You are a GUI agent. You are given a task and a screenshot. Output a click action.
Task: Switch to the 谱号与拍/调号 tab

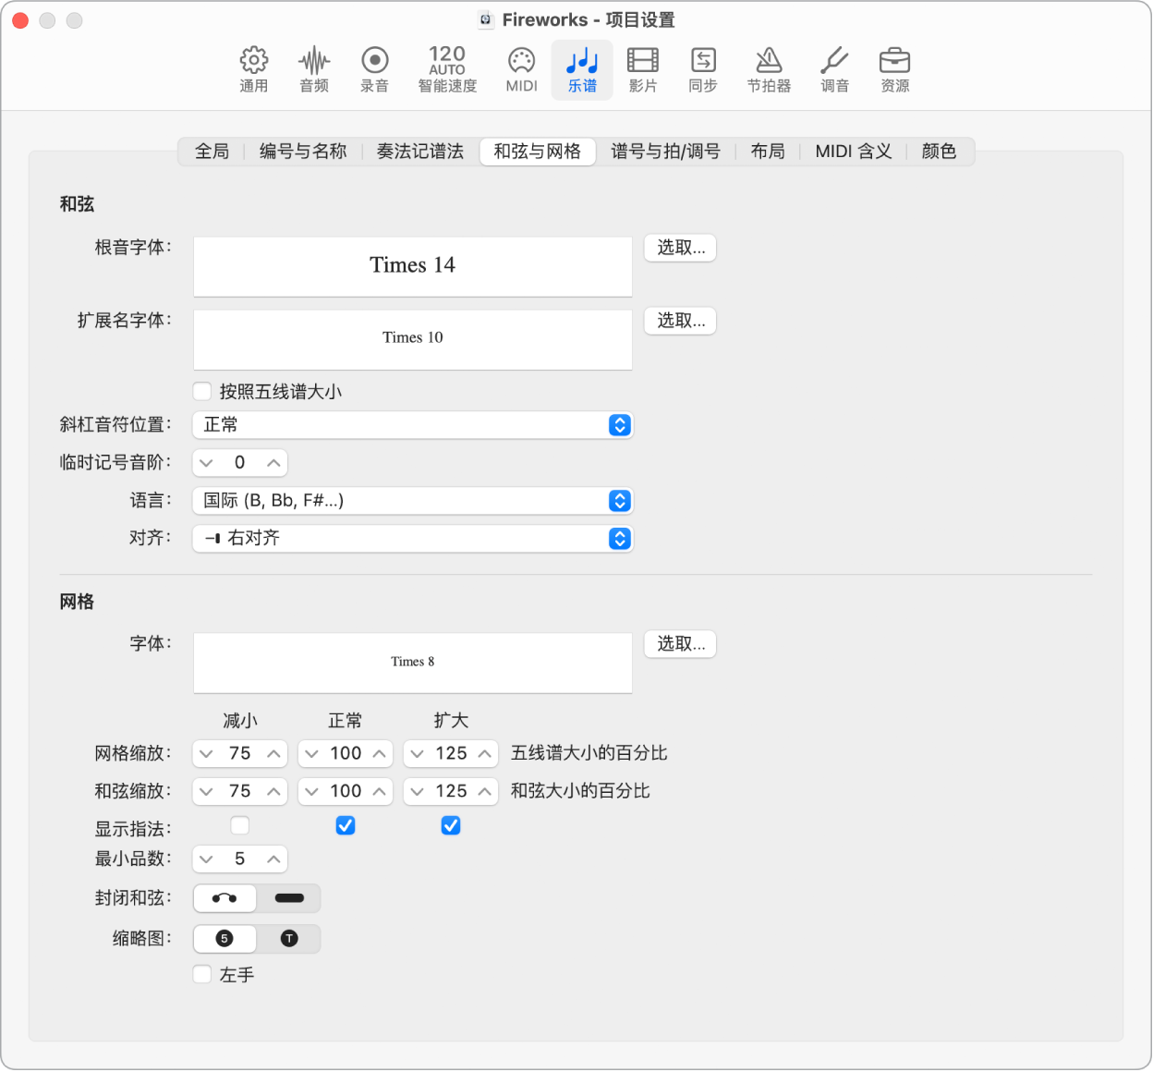(667, 152)
